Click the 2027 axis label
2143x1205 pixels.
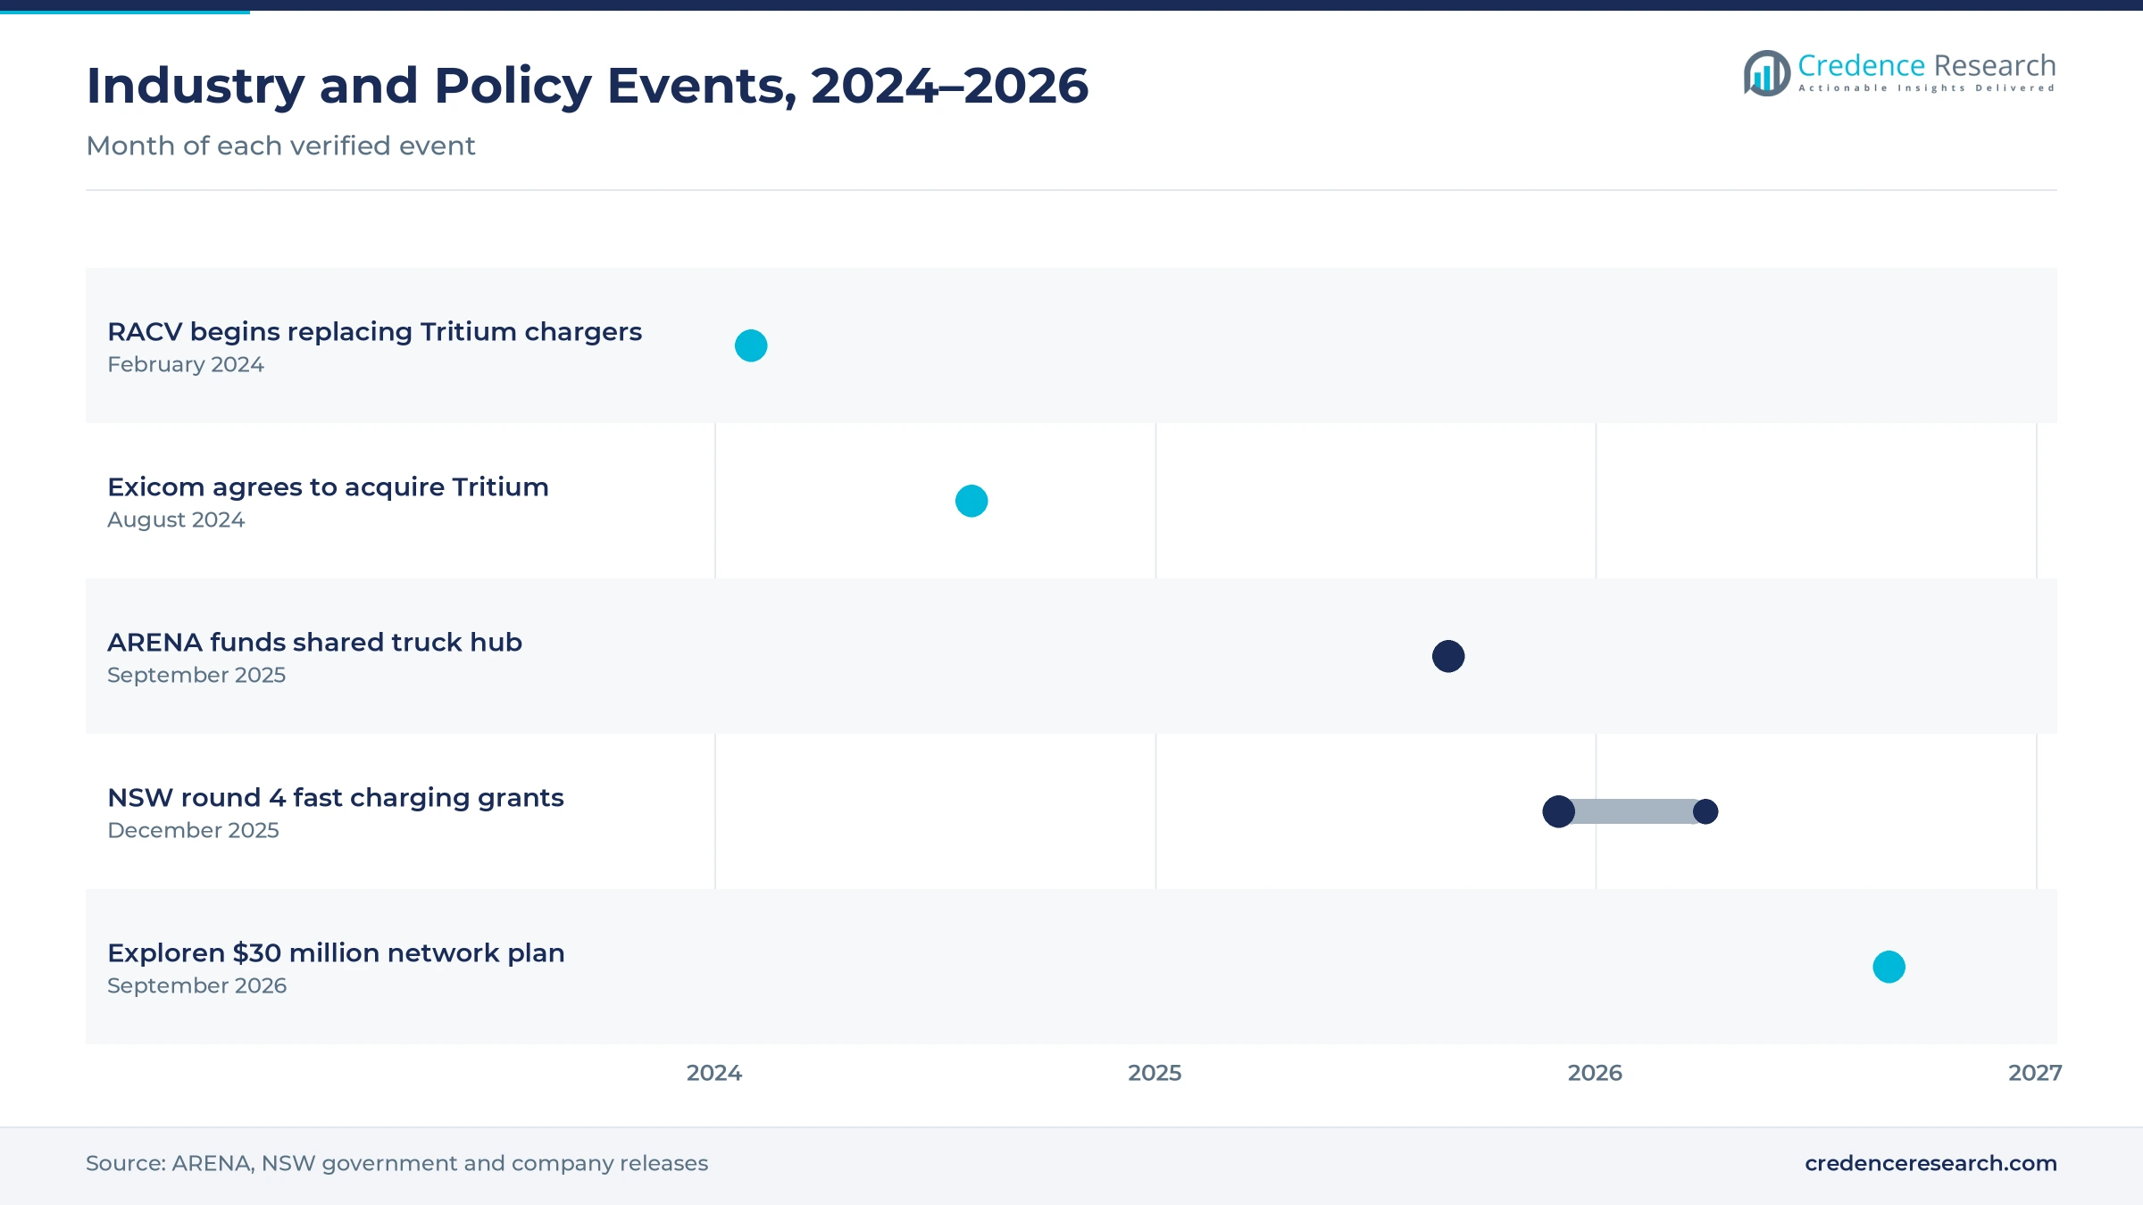click(2035, 1073)
